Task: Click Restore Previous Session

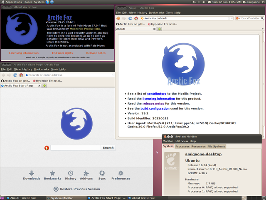Action: pyautogui.click(x=76, y=189)
